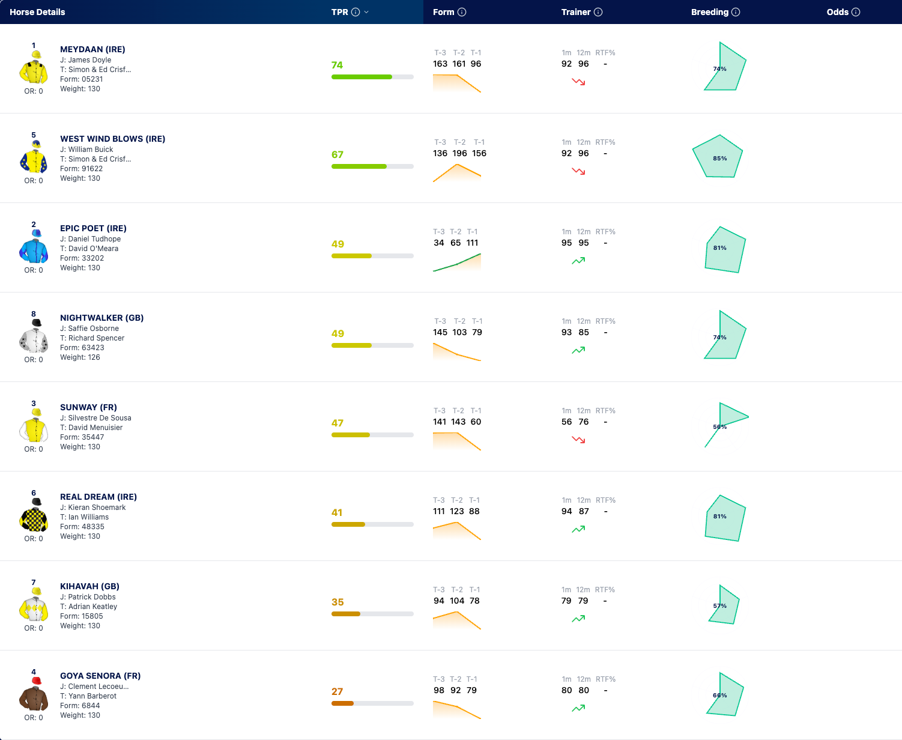Select the Horse Details column header
The height and width of the screenshot is (740, 902).
coord(37,12)
